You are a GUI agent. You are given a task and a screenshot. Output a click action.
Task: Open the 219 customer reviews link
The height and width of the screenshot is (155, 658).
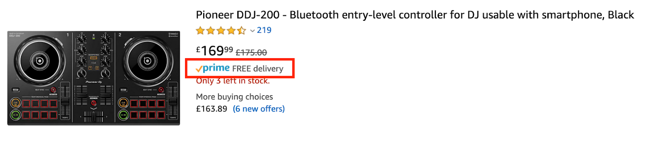click(264, 30)
